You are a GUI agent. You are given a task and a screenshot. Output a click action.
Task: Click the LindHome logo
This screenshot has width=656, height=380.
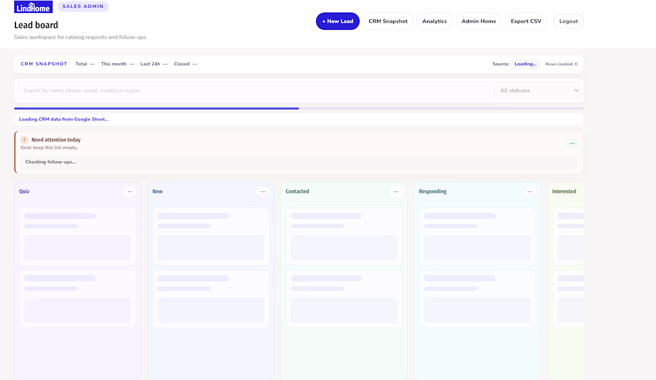point(33,7)
